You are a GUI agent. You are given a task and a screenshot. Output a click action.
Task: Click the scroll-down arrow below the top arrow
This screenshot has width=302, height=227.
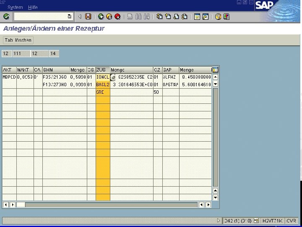coord(215,84)
